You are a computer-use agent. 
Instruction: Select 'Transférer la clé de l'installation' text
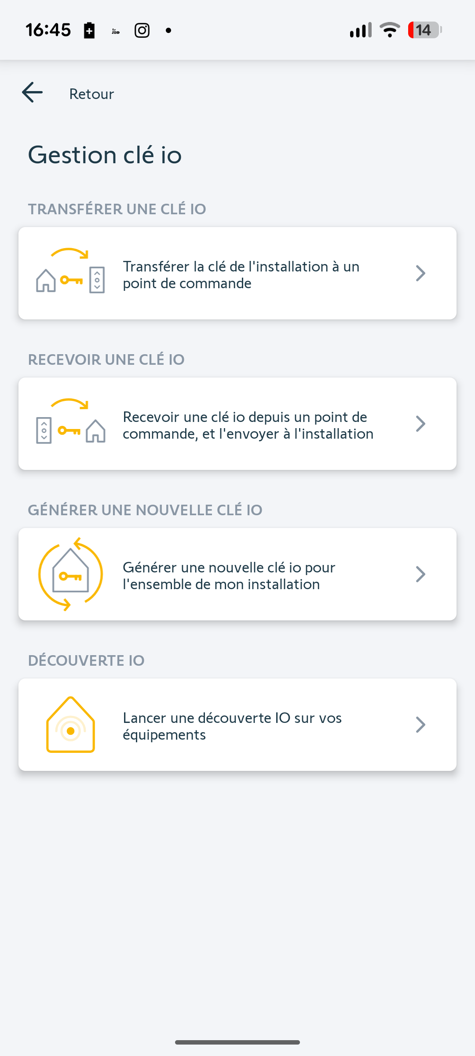[241, 275]
